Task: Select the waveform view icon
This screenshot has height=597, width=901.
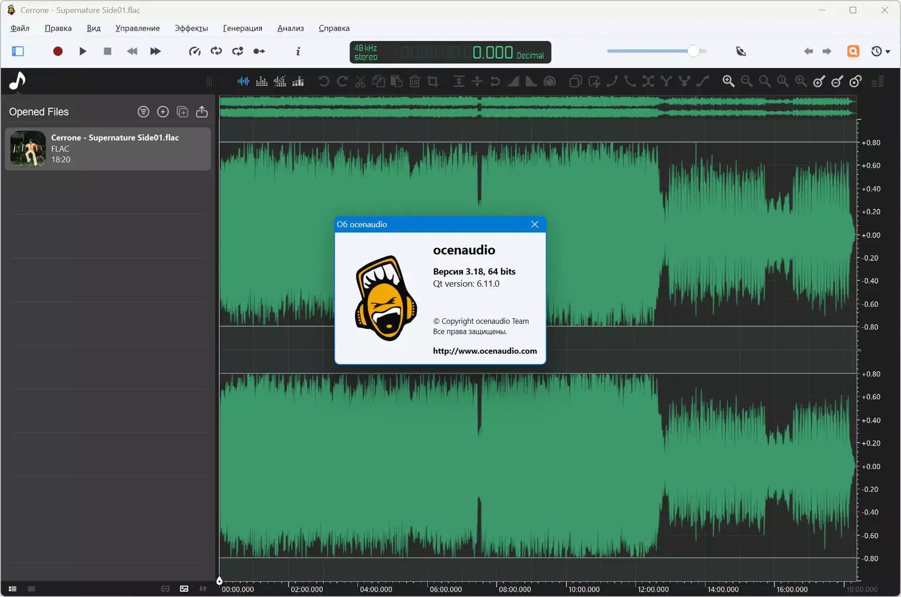Action: tap(244, 81)
